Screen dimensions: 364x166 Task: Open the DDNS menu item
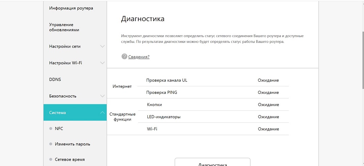[x=55, y=80]
